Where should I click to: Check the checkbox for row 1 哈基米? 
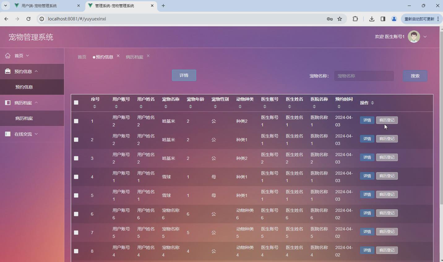point(76,121)
